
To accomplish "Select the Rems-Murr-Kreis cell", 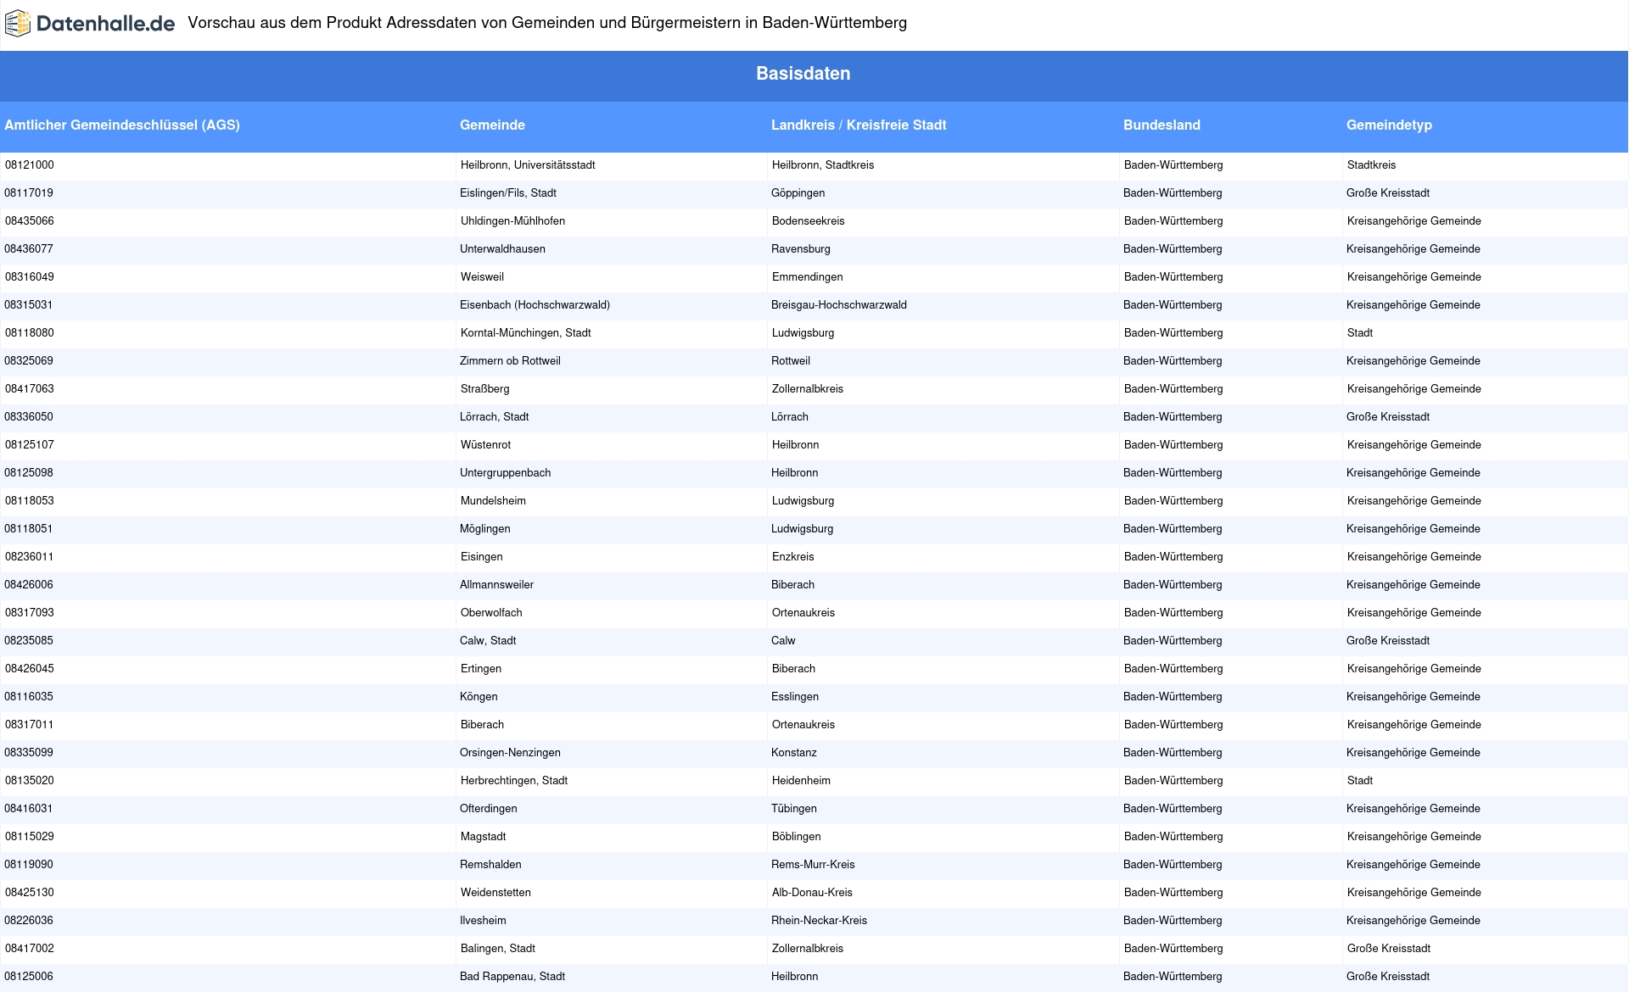I will click(x=813, y=865).
